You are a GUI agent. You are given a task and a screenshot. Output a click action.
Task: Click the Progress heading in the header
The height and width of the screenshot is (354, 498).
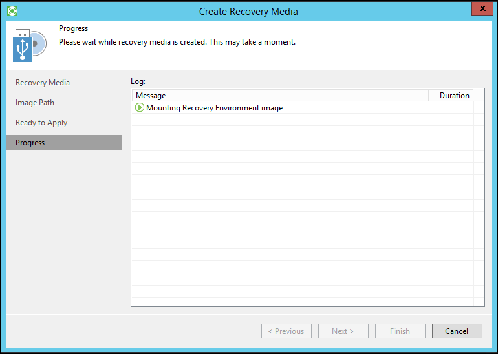(73, 28)
